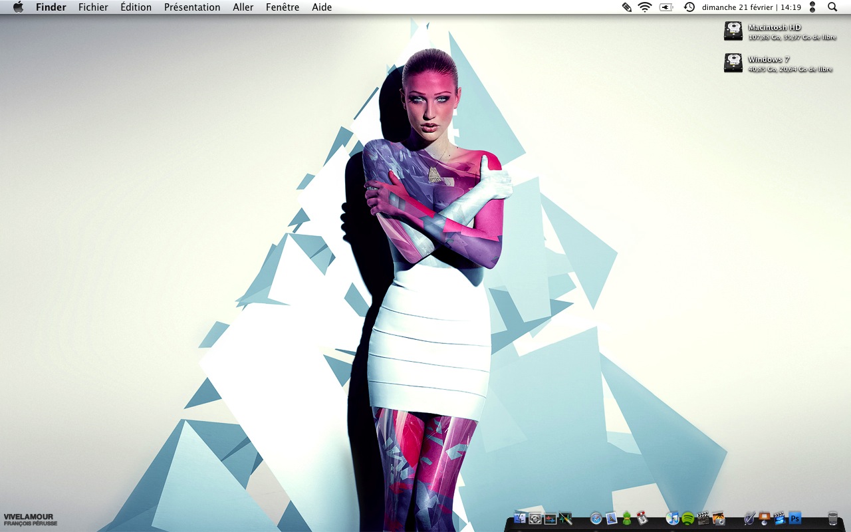The width and height of the screenshot is (851, 532).
Task: Launch Photoshop from the dock
Action: click(x=794, y=518)
